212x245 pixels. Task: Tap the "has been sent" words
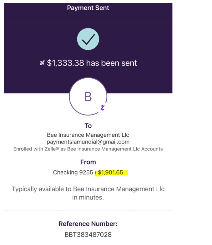112,63
